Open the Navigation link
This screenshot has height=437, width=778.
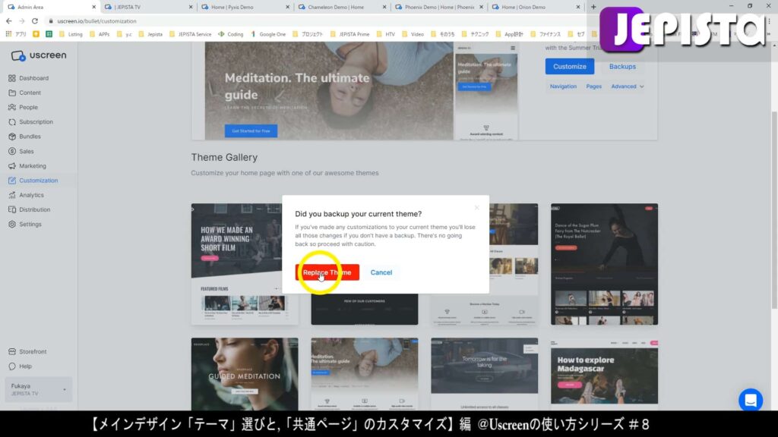click(x=563, y=86)
